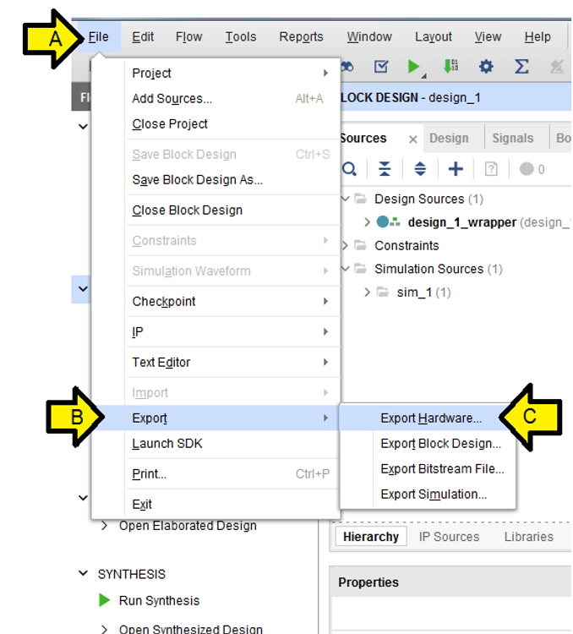The image size is (573, 634).
Task: Open the IP Sources tab
Action: [x=449, y=537]
